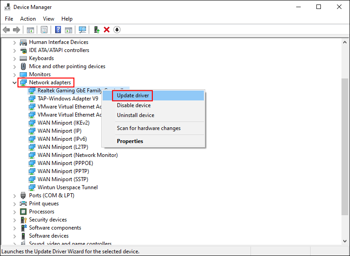Click Show/Hide Console Tree toolbar icon
Viewport: 350px width, 256px height.
coord(30,30)
